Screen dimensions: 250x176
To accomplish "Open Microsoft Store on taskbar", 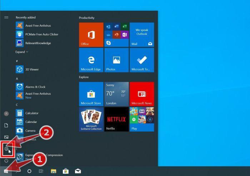I will click(65, 171).
